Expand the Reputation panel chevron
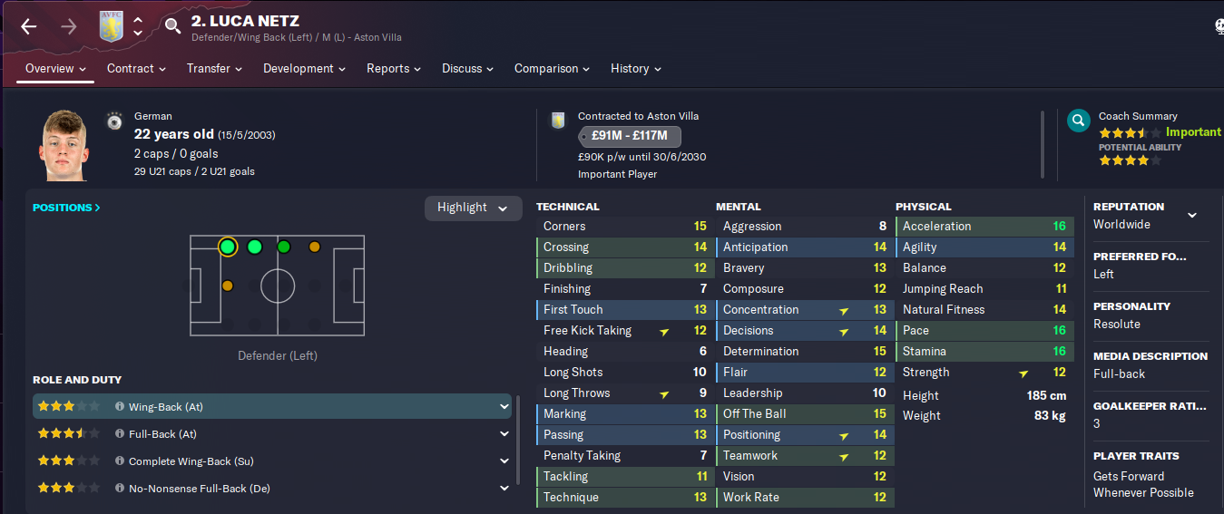 [x=1192, y=215]
